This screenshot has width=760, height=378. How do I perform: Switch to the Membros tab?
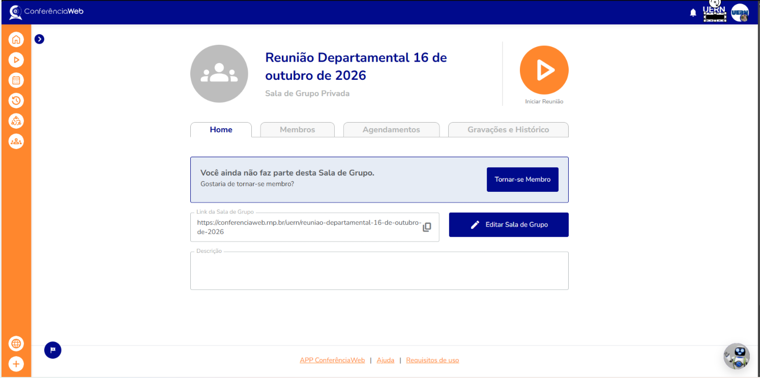point(298,130)
